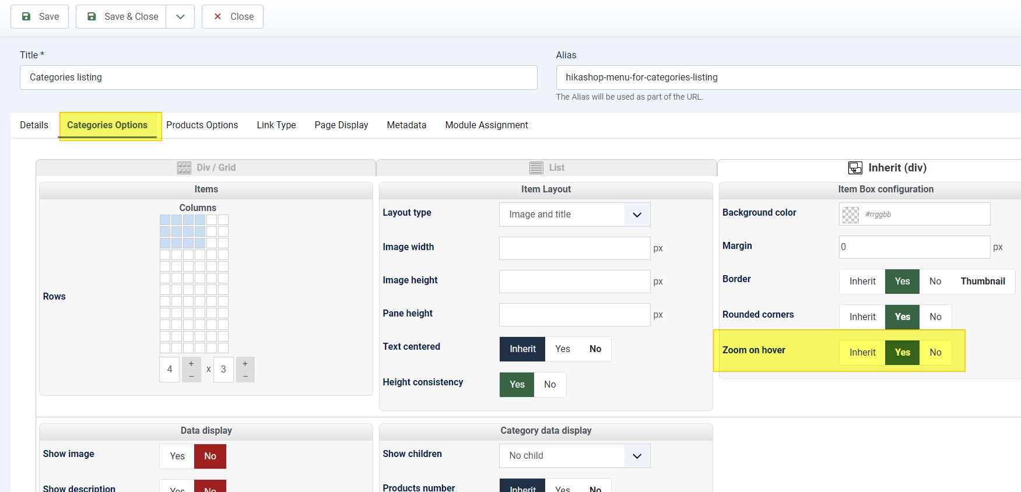Click the red X Close icon
Viewport: 1021px width, 492px height.
tap(217, 16)
